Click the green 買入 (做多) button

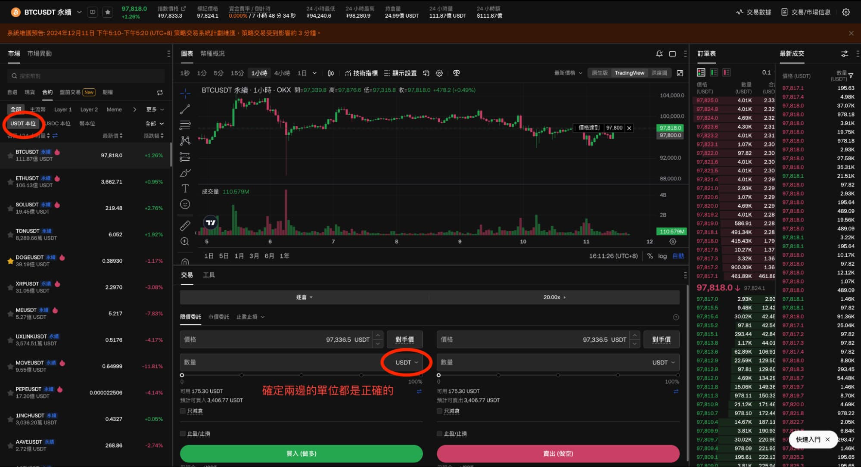click(x=301, y=453)
